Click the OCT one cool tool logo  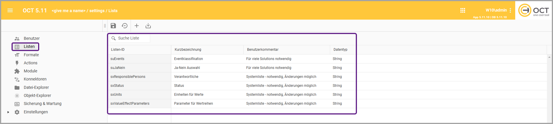534,11
